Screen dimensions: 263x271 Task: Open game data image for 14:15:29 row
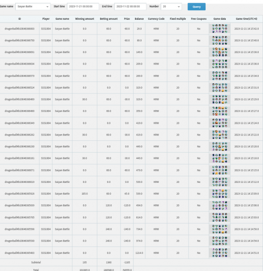pos(220,99)
